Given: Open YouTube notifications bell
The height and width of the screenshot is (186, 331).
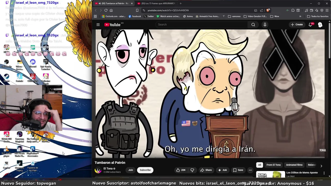Looking at the screenshot, I should (311, 25).
